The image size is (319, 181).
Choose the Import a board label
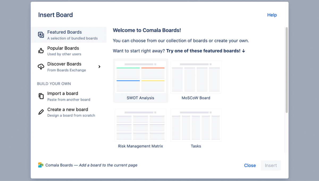(x=63, y=94)
